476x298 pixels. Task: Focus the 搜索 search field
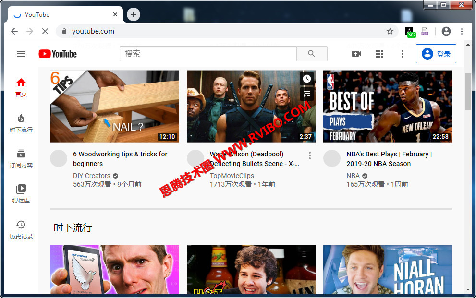click(208, 54)
